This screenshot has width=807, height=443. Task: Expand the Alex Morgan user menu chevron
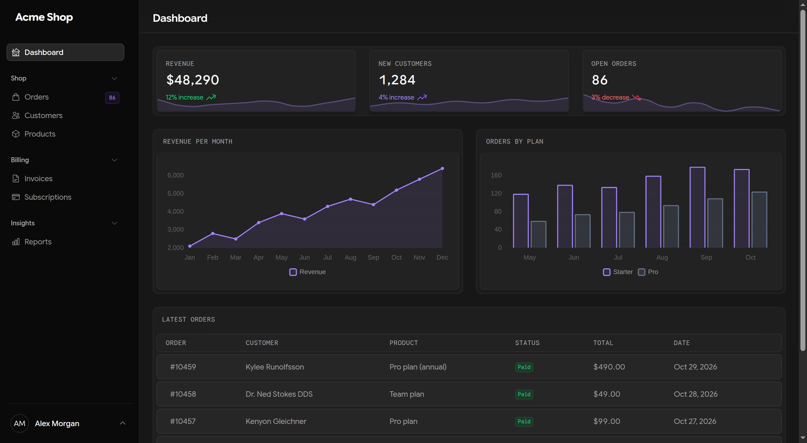click(x=122, y=423)
